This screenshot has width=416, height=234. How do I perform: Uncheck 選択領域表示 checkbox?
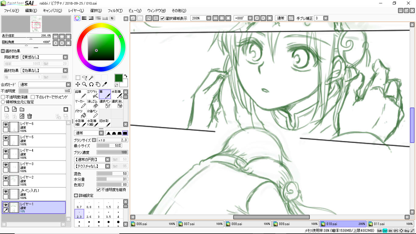pyautogui.click(x=163, y=18)
